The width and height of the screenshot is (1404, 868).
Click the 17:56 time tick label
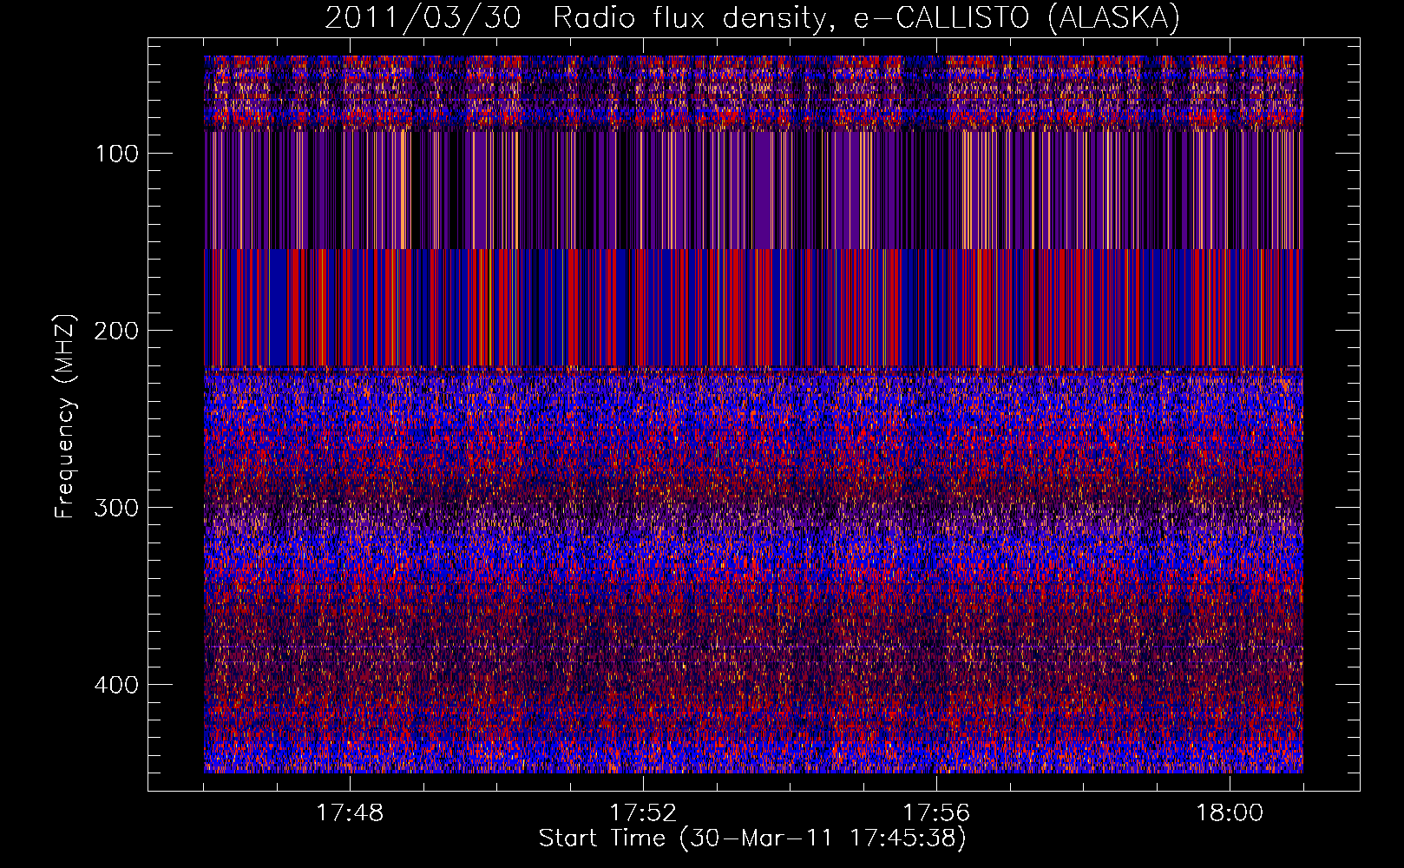coord(936,813)
